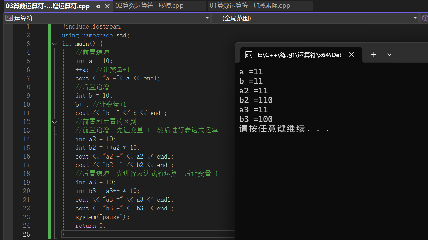This screenshot has width=428, height=240.
Task: Click the purple class icon beside 运算符
Action: pyautogui.click(x=8, y=18)
